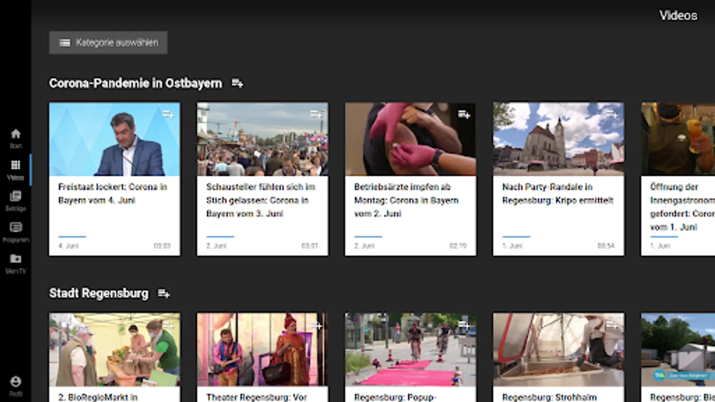Play the Schausteller crowd video thumbnail
The height and width of the screenshot is (402, 715).
point(263,139)
